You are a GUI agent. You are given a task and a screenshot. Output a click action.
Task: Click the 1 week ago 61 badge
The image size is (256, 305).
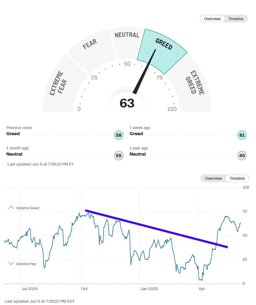click(x=242, y=135)
